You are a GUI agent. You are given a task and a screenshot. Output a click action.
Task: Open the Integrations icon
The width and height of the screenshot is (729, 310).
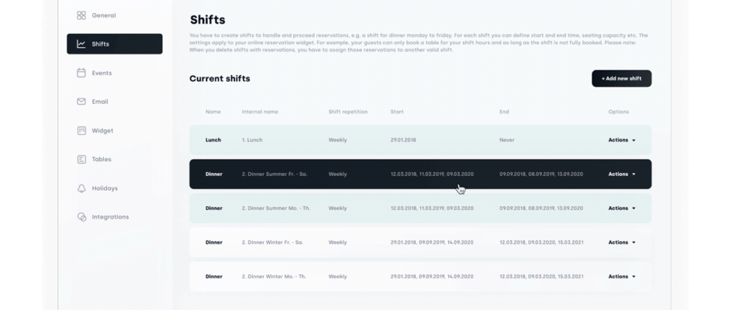click(81, 217)
